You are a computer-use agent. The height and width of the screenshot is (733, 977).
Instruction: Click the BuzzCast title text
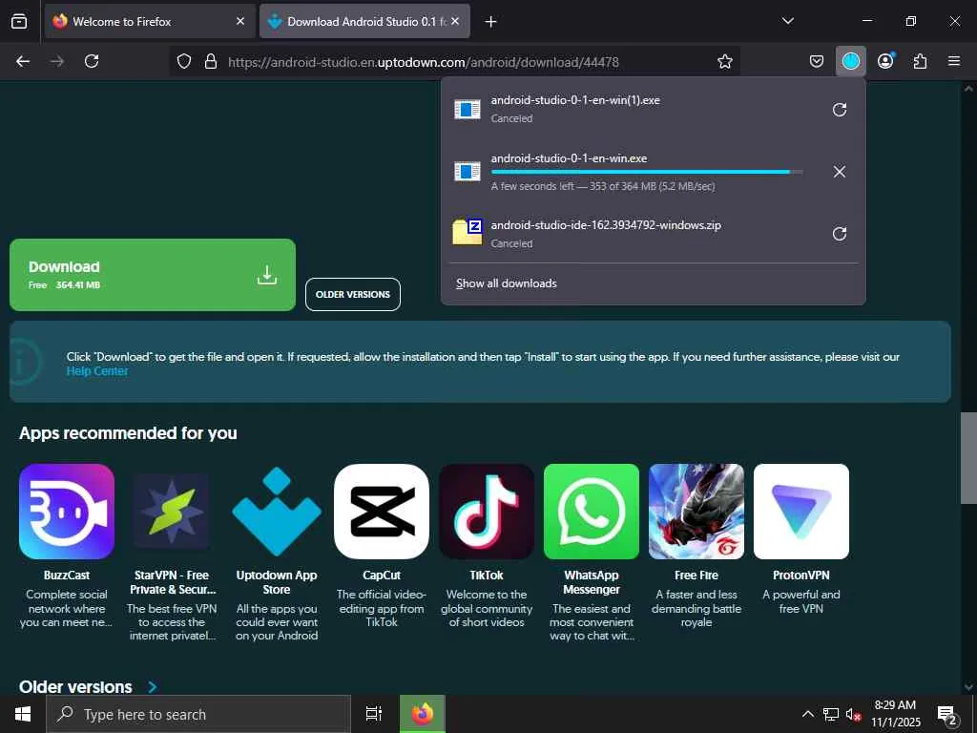pyautogui.click(x=67, y=576)
